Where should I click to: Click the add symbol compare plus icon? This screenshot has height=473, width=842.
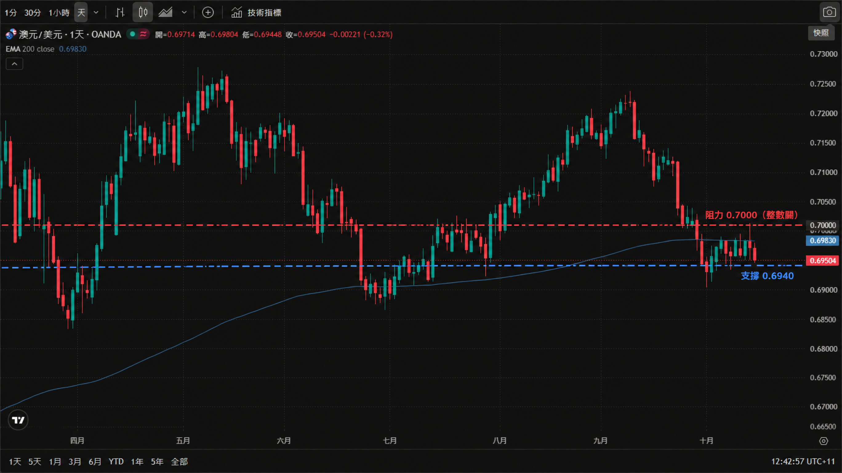point(208,12)
